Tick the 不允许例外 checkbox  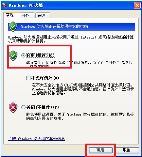tap(28, 78)
